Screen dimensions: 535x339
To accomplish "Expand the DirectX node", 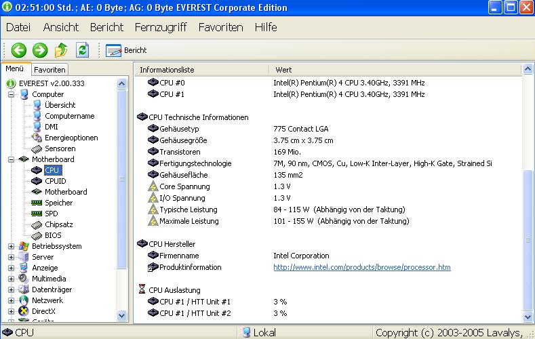I will coord(12,311).
